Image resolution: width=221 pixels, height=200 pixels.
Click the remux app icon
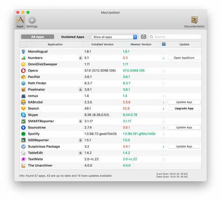pos(23,96)
